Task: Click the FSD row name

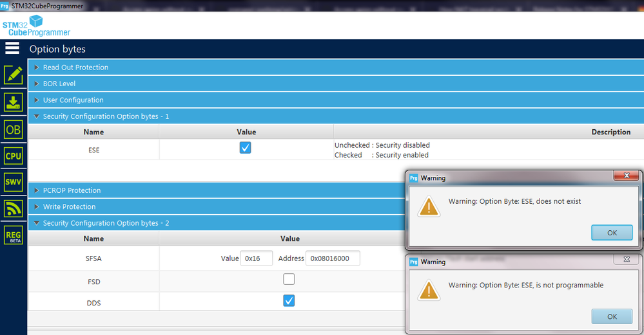Action: (93, 282)
